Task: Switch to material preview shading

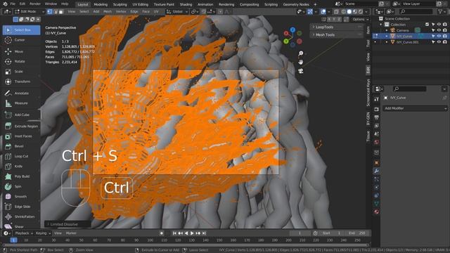Action: 355,12
